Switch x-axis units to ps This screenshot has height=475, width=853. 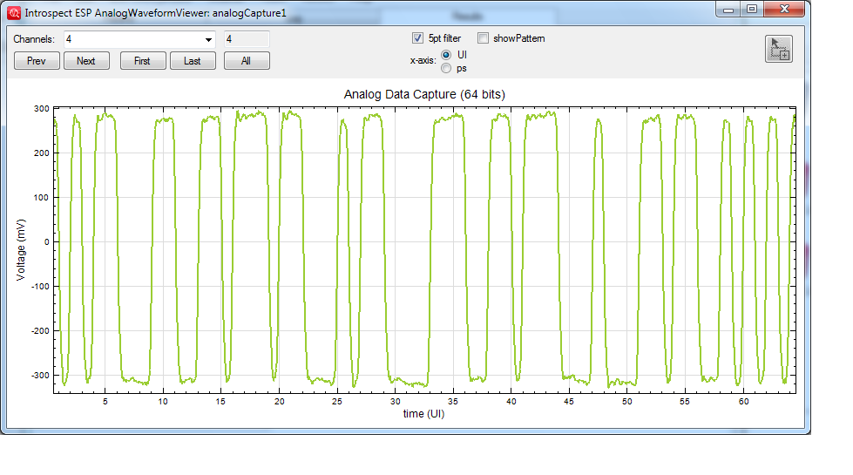(446, 68)
